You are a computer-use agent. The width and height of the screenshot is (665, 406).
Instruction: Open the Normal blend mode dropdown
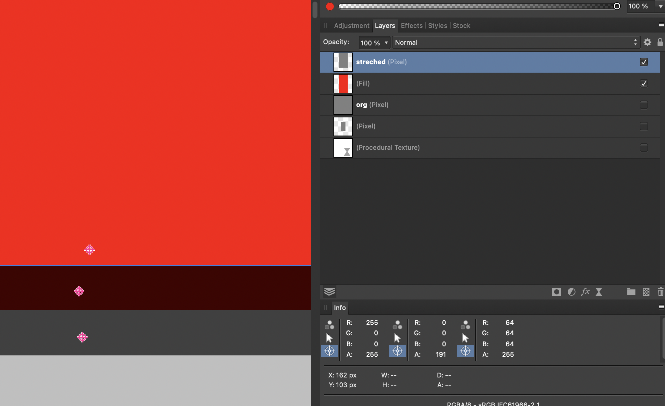coord(516,42)
